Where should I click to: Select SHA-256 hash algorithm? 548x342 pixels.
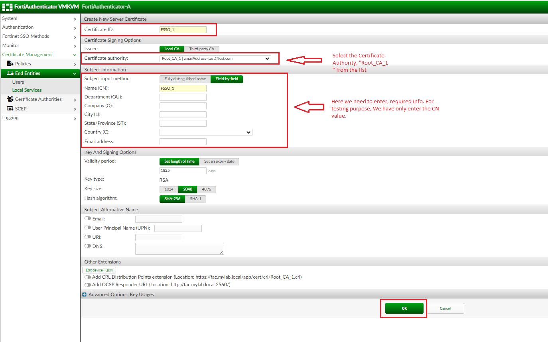point(172,199)
